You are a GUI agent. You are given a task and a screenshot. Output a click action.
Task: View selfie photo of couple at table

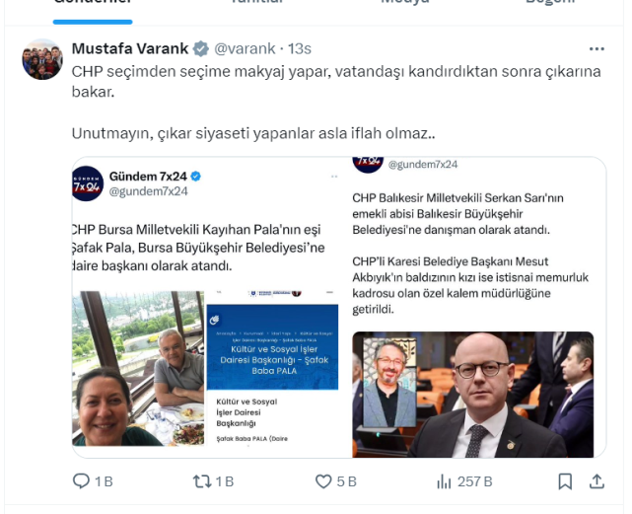(138, 368)
